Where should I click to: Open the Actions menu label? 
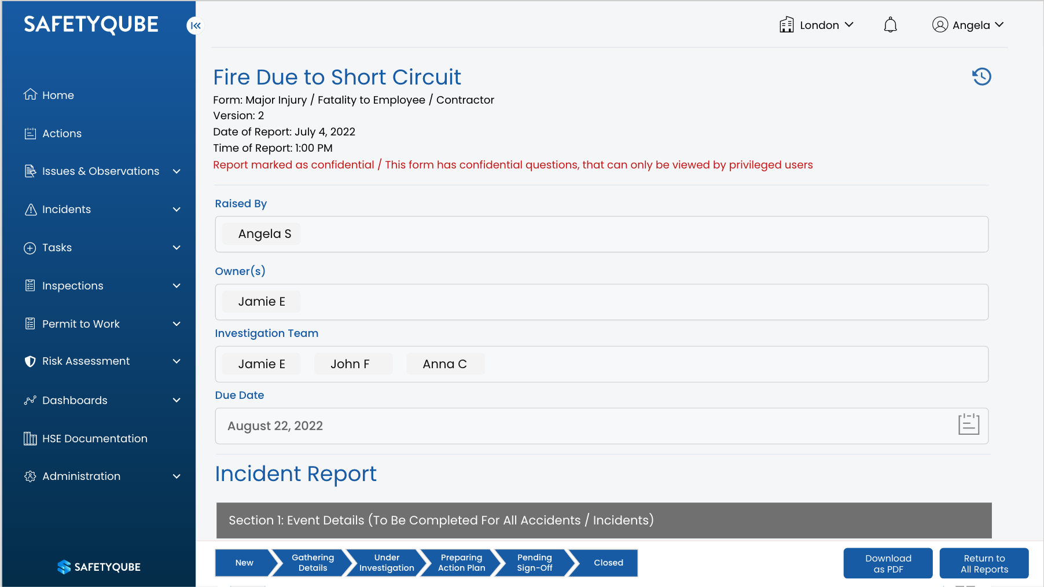62,134
